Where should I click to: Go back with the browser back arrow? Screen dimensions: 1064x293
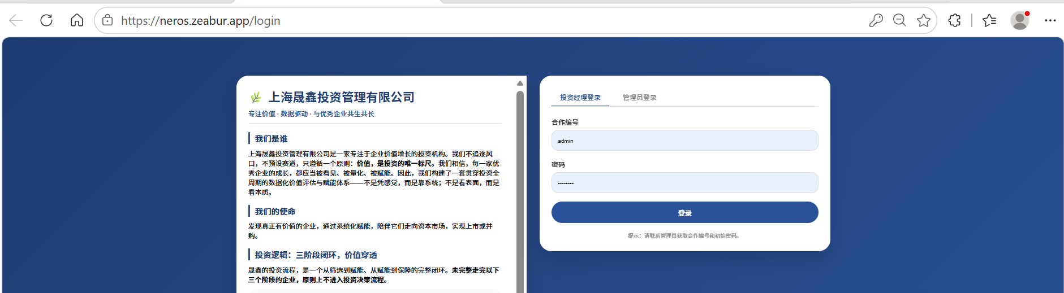click(16, 21)
